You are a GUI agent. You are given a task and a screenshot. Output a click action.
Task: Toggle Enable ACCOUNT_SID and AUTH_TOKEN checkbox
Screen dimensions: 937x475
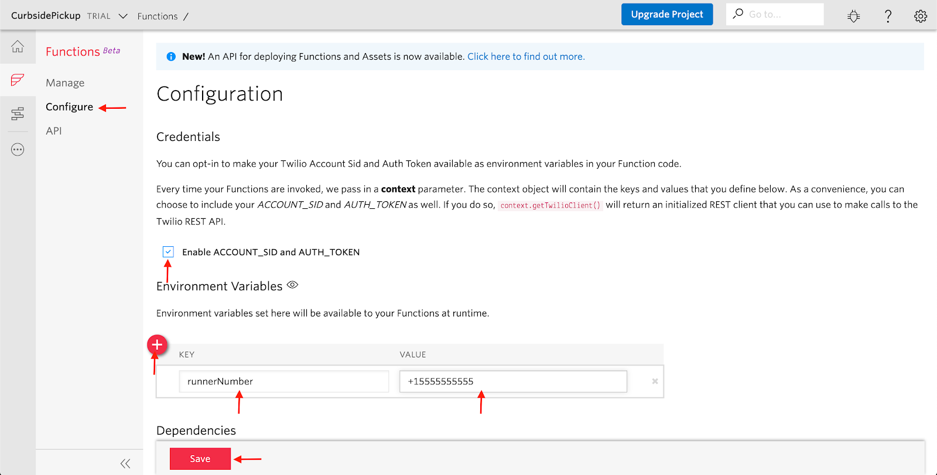[x=169, y=252]
